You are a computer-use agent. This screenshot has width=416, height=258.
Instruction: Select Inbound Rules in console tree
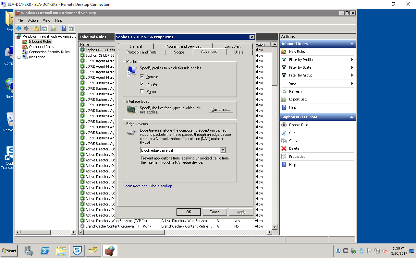[40, 41]
